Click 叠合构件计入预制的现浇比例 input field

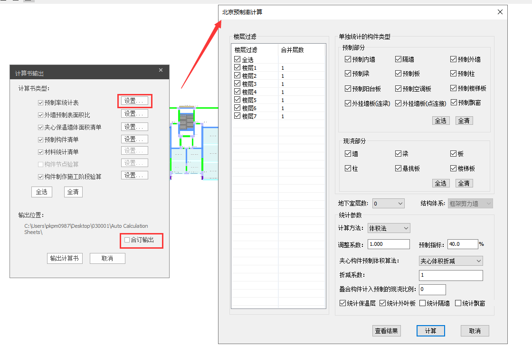coord(433,290)
